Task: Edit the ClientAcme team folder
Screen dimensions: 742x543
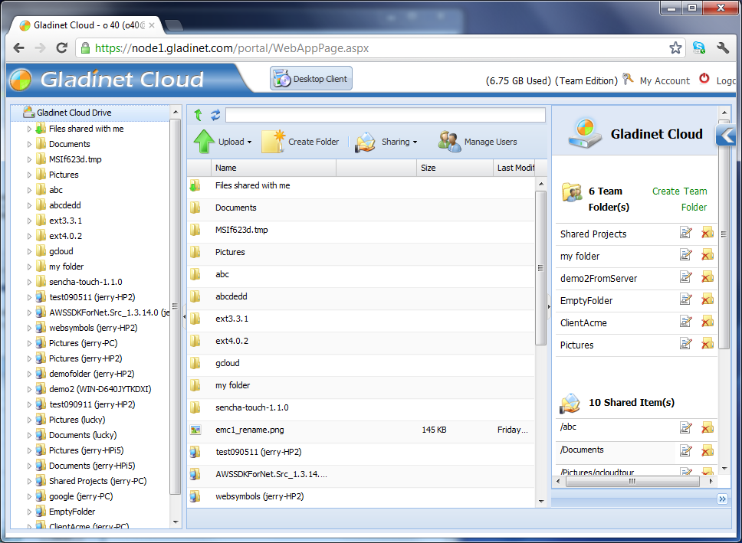Action: pos(686,321)
